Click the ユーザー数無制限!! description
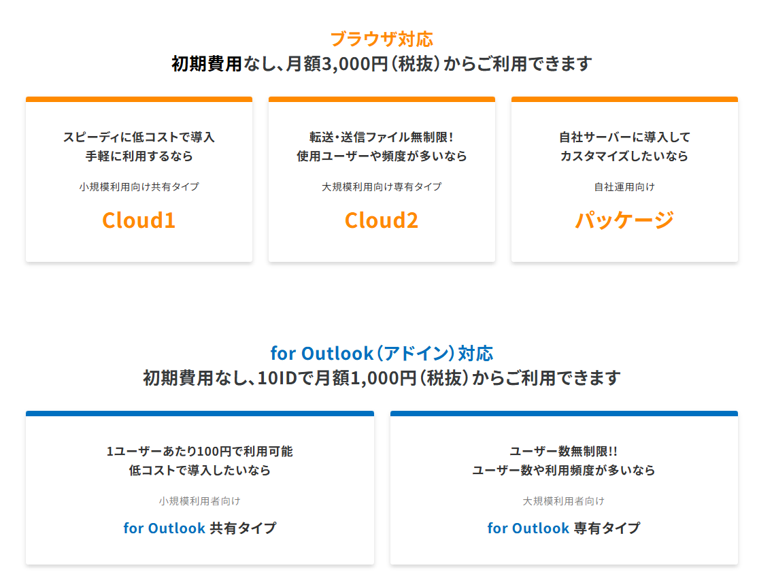Screen dimensions: 757x572 (564, 451)
